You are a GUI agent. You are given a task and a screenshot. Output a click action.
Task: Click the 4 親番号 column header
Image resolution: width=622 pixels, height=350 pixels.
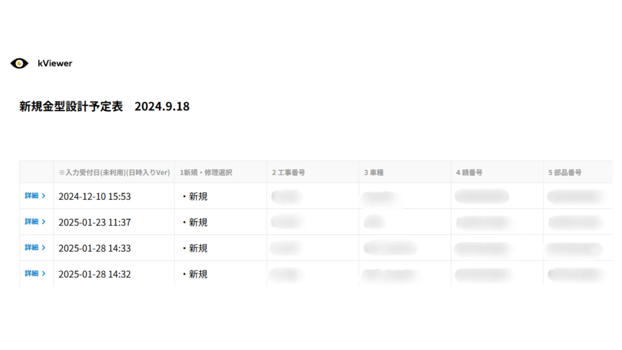click(x=469, y=172)
